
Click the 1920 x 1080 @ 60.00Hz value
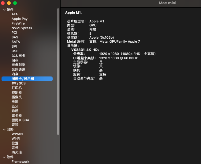[x=118, y=58]
